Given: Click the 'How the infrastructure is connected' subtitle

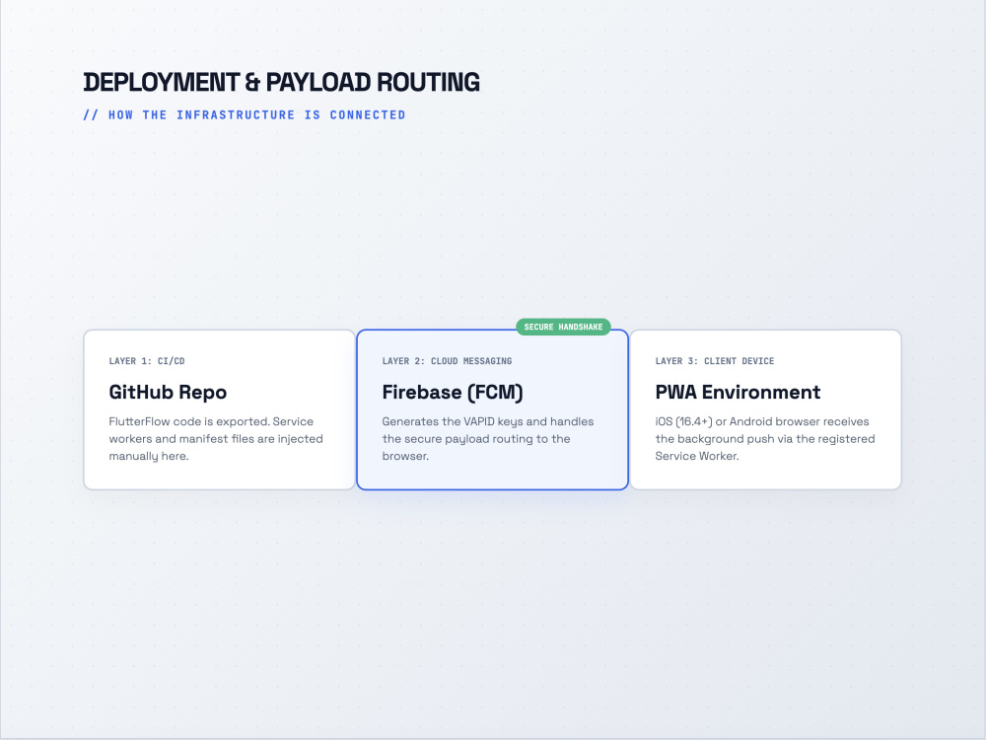Looking at the screenshot, I should point(244,115).
